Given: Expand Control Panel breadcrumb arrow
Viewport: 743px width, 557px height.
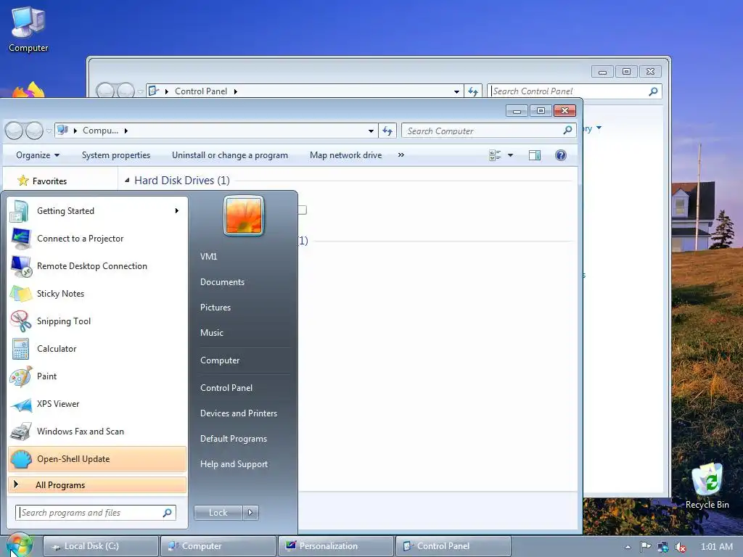Looking at the screenshot, I should (236, 91).
